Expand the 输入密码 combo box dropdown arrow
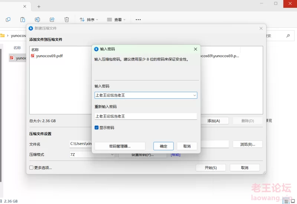Screen dimensions: 297x204 pyautogui.click(x=194, y=95)
